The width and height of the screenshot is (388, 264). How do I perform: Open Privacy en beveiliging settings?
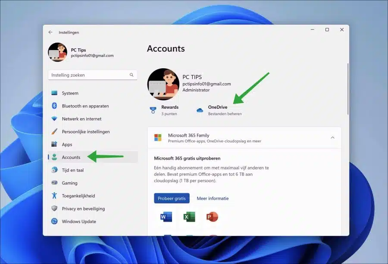[93, 208]
